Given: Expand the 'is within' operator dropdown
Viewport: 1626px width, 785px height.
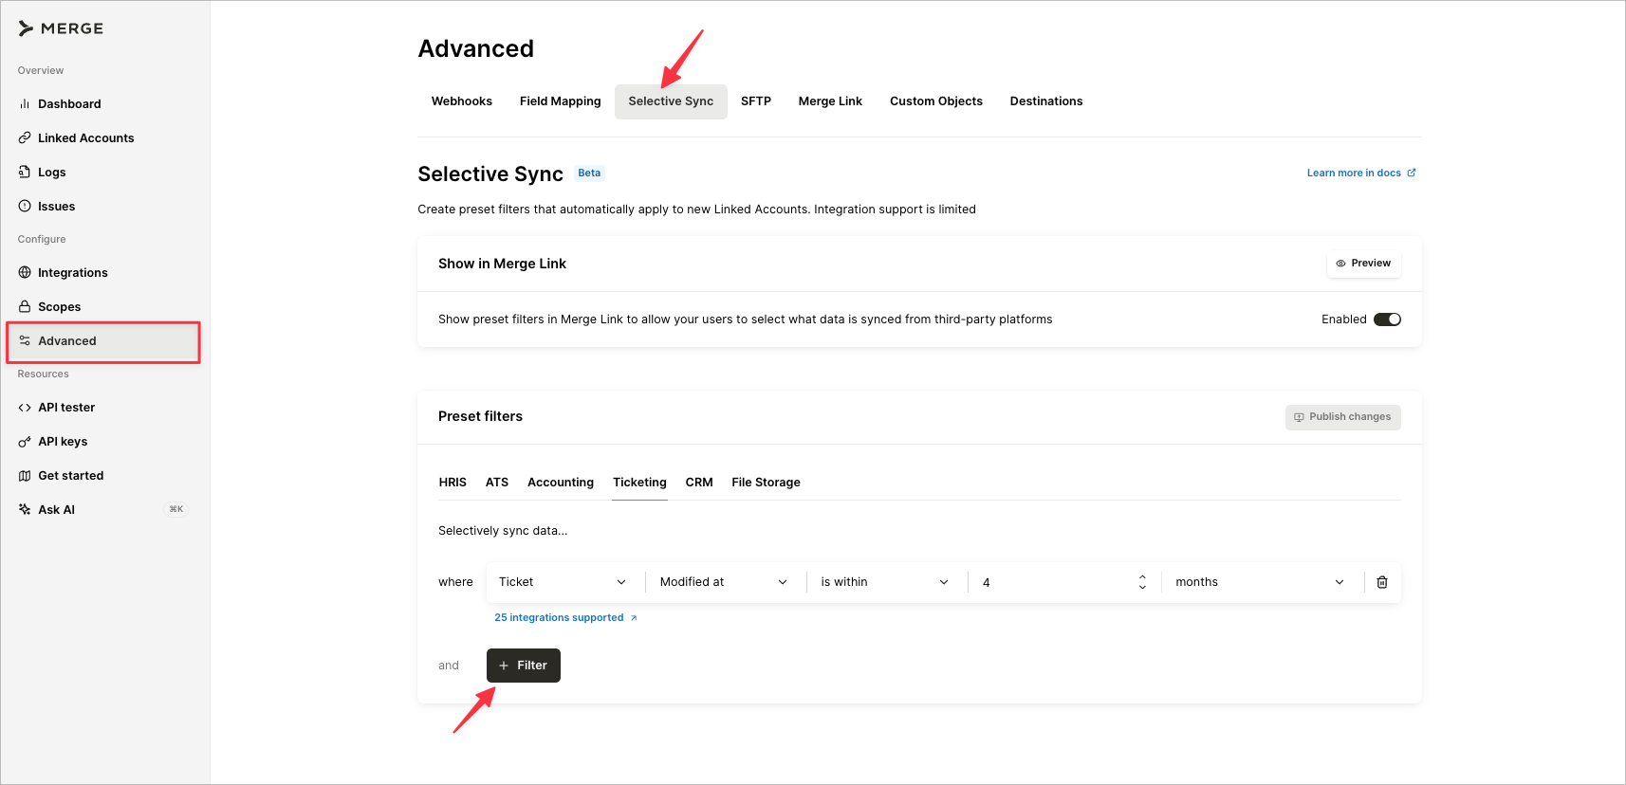Looking at the screenshot, I should 887,582.
